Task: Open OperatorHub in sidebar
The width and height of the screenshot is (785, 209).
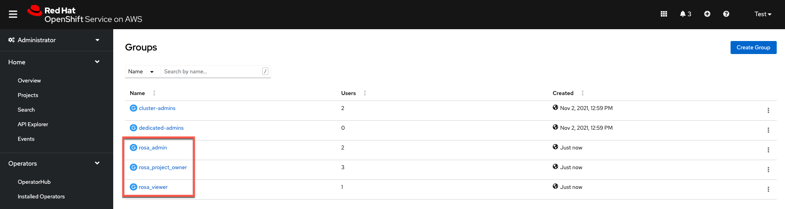Action: tap(34, 182)
